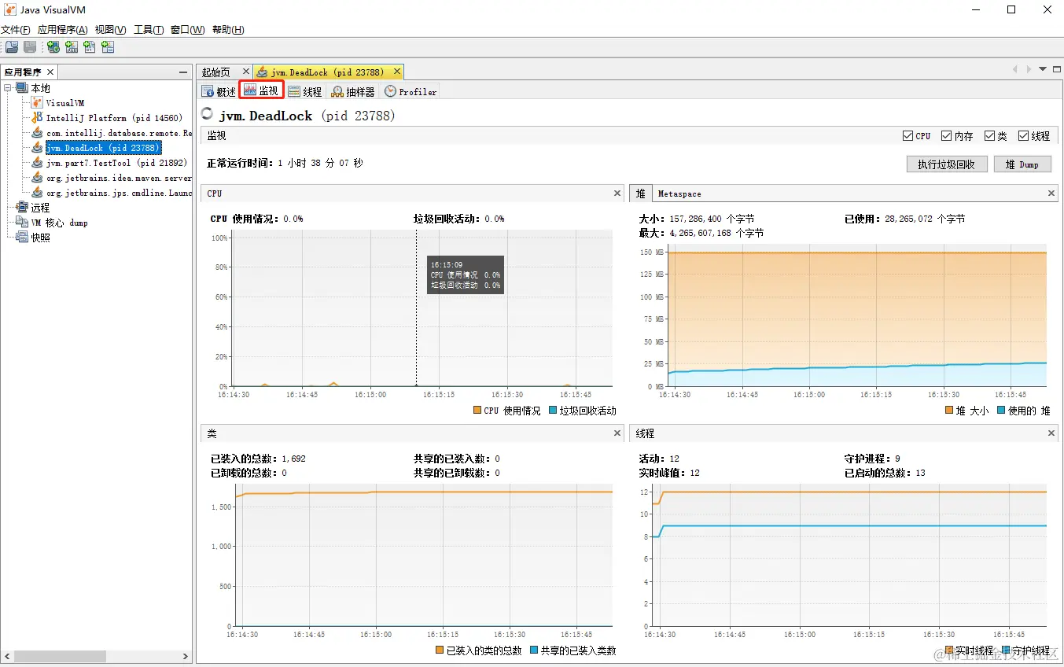
Task: Close the 类 classes chart panel
Action: [x=617, y=433]
